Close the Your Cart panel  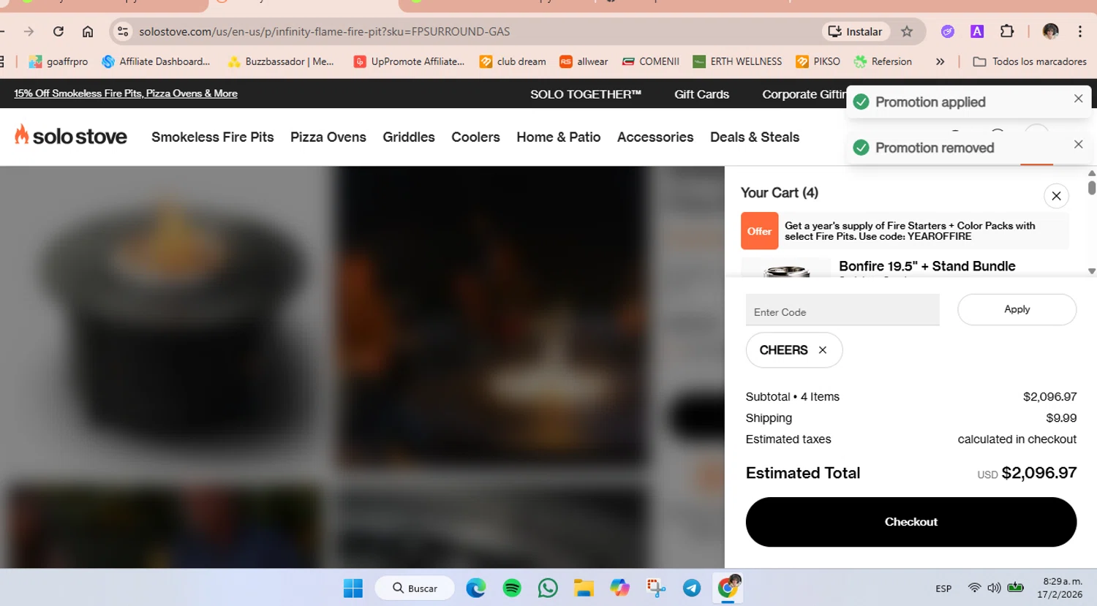click(x=1056, y=196)
